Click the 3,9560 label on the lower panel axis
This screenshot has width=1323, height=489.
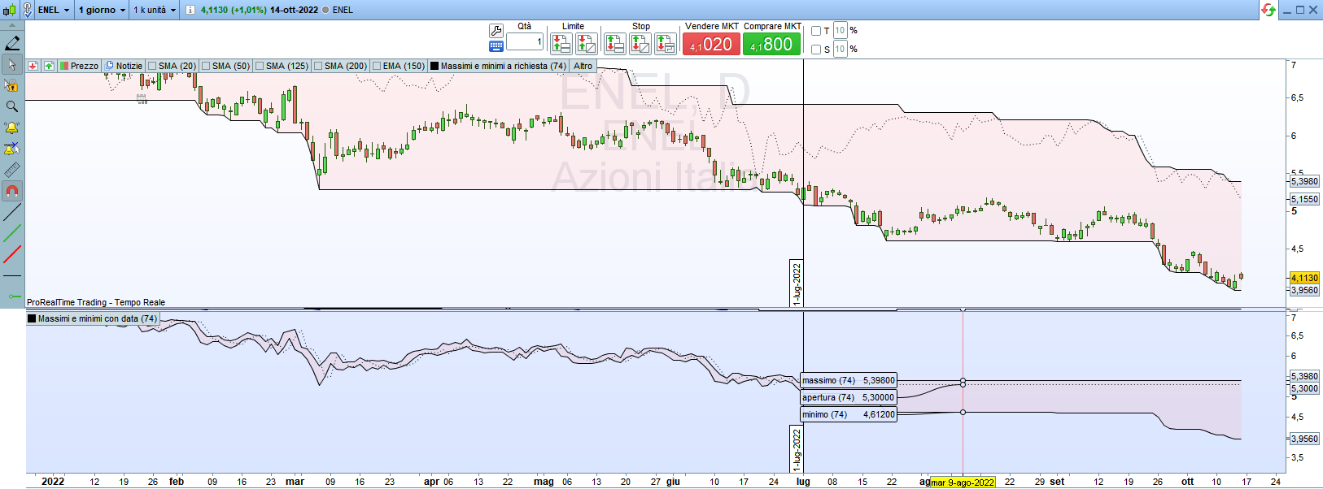coord(1304,439)
